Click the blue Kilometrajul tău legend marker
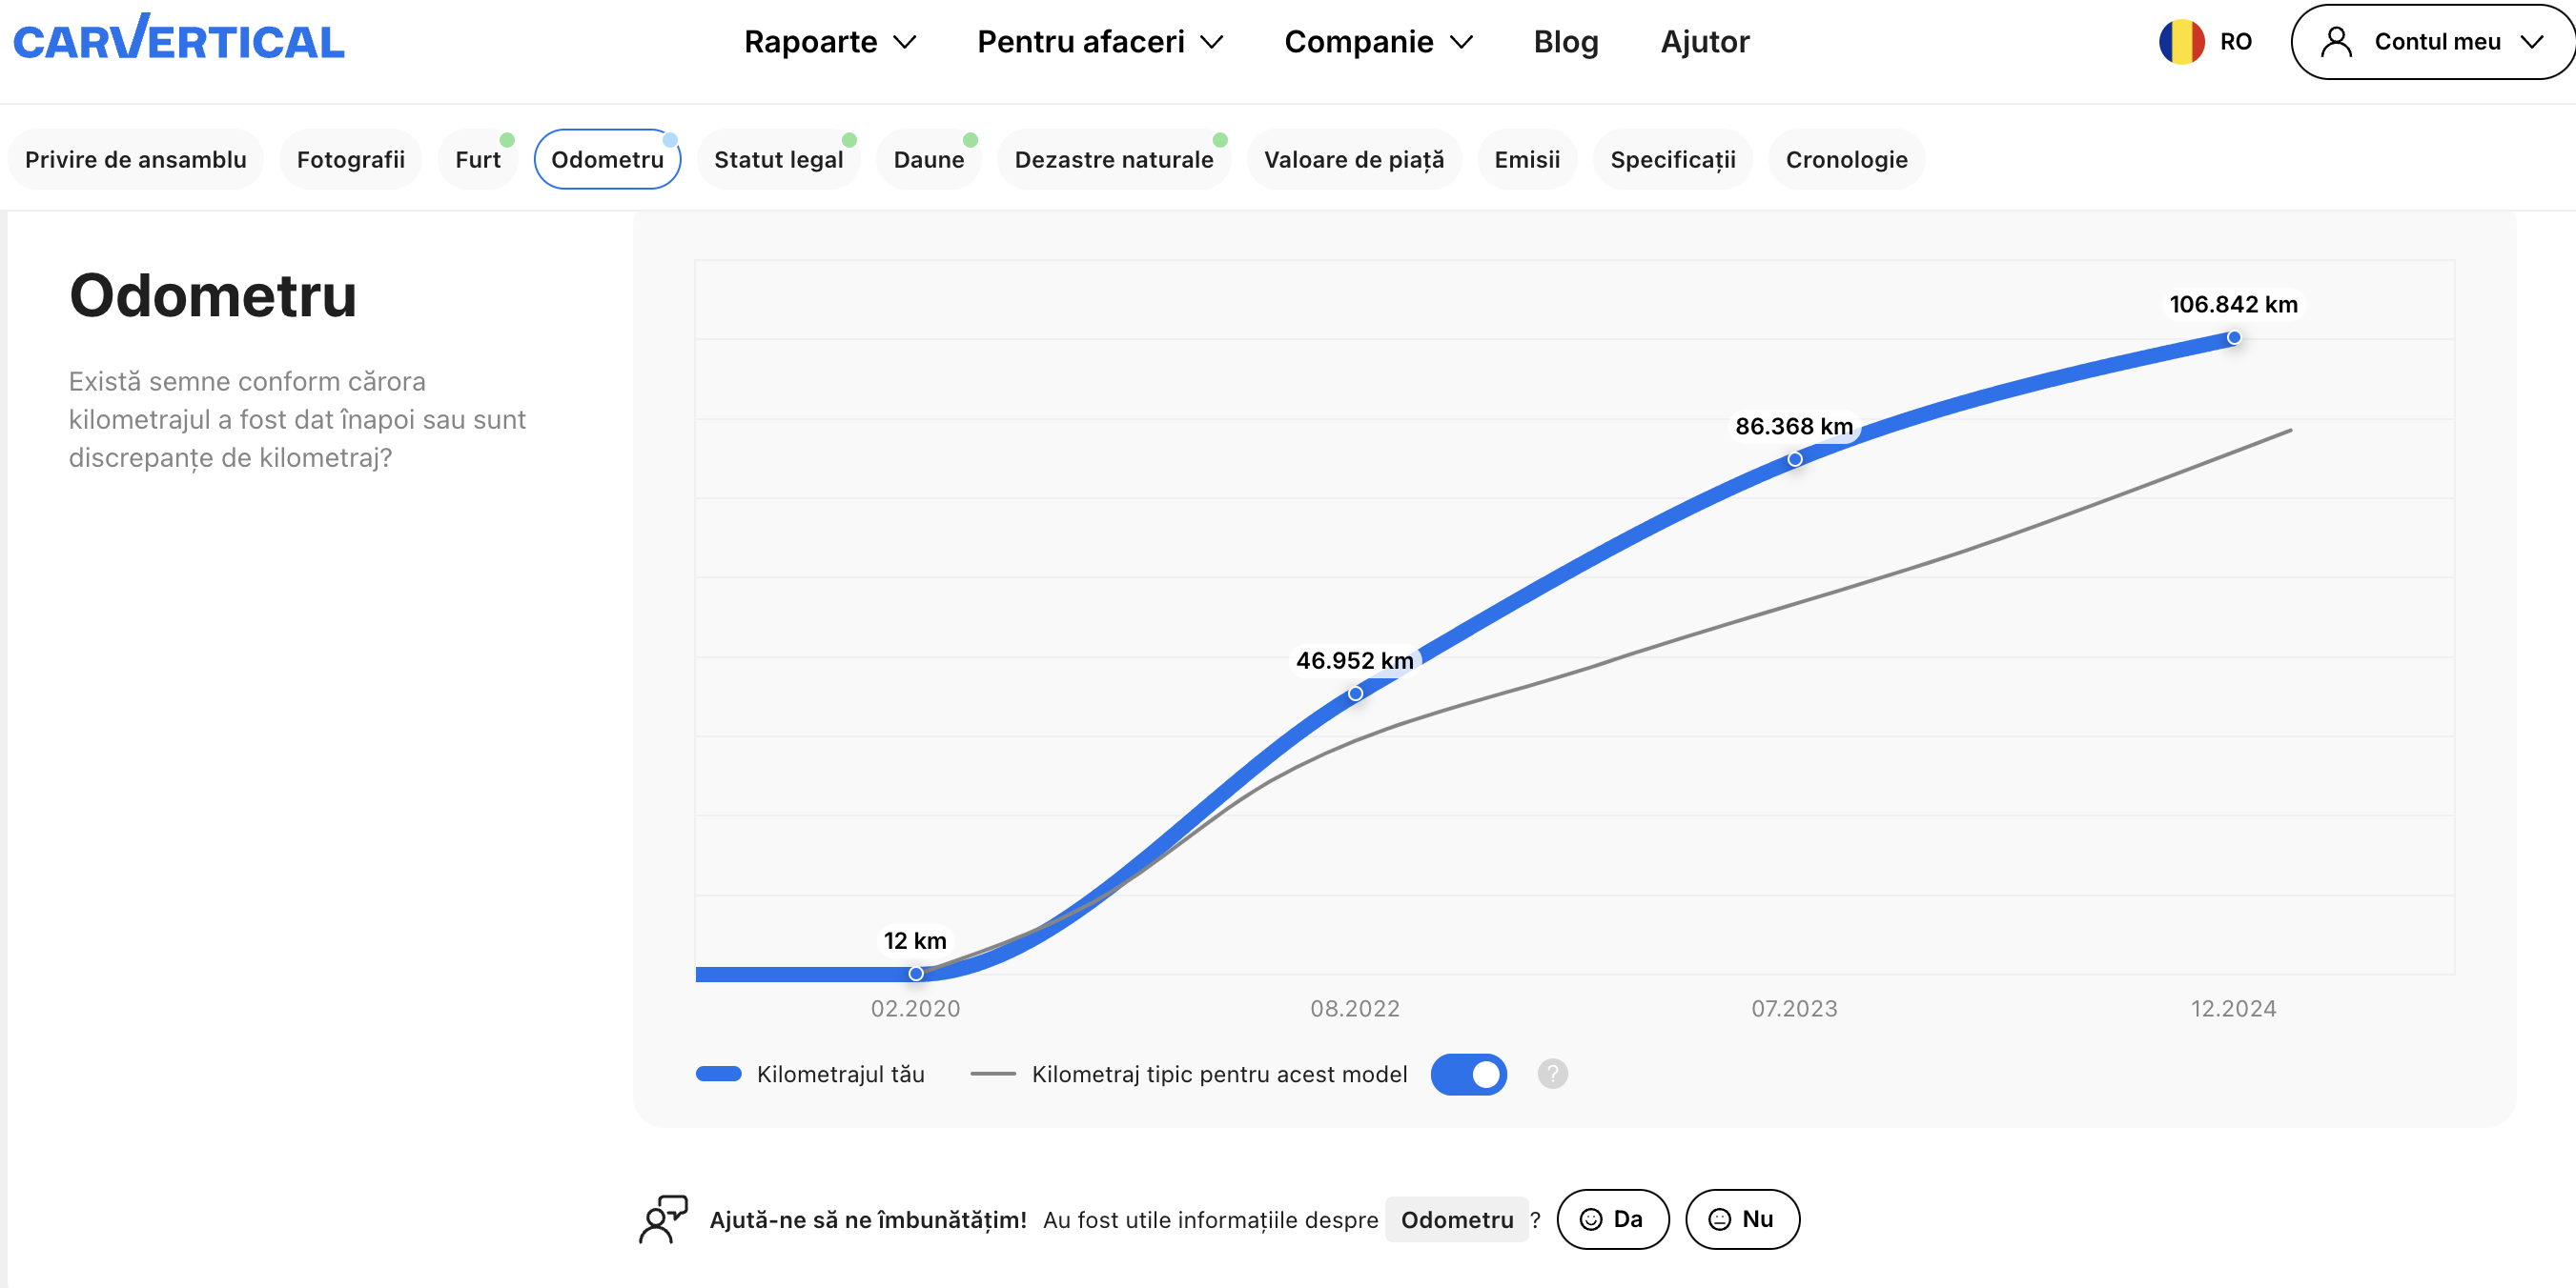 click(x=718, y=1075)
